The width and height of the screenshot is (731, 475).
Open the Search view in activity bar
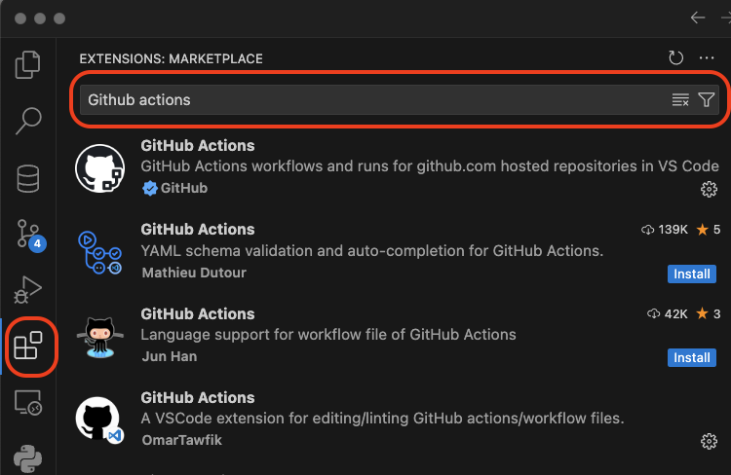29,122
